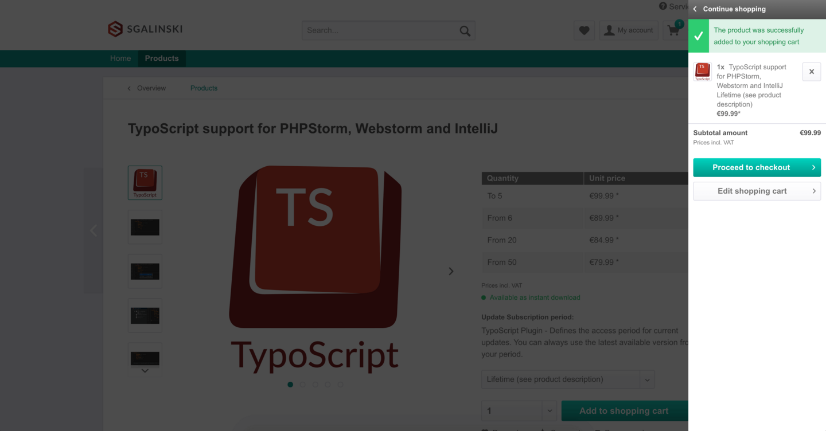Click the Products breadcrumb link

coord(204,88)
